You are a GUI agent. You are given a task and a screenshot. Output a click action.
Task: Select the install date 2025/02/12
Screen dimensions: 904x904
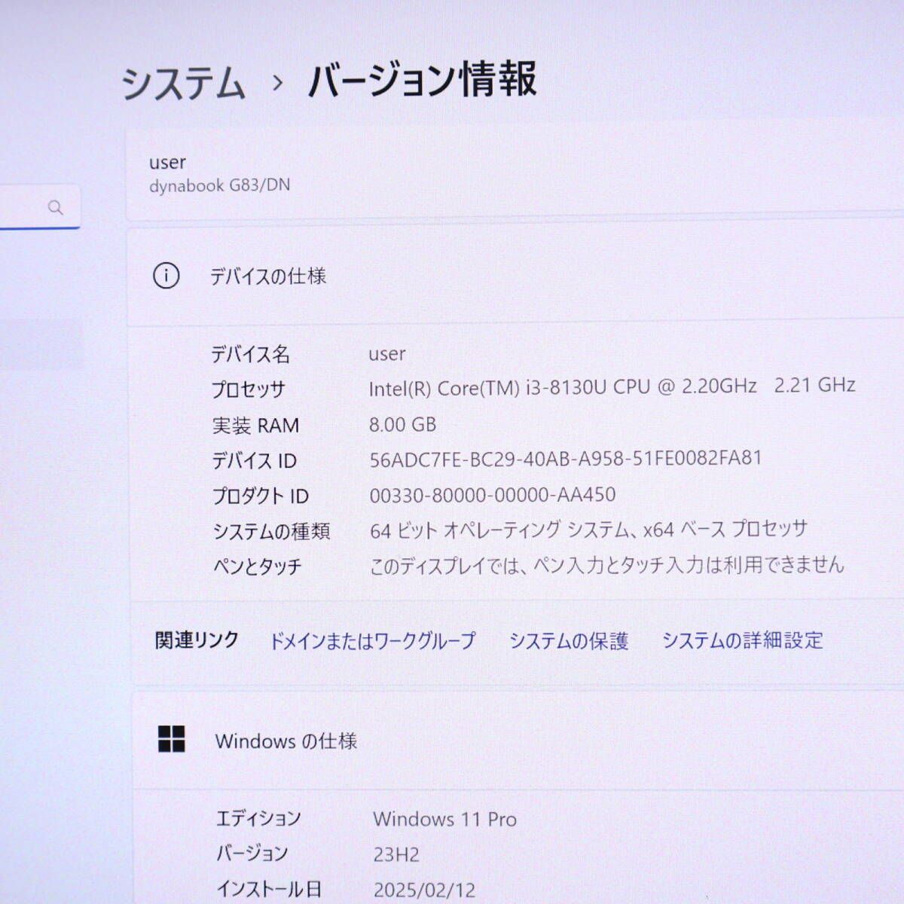pos(425,890)
